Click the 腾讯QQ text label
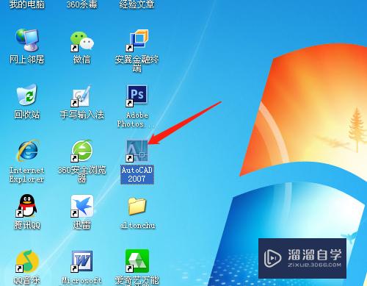367x286 pixels. coord(27,225)
